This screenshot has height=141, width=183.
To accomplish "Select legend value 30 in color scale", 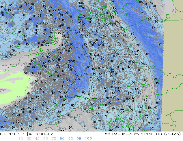I will [x=29, y=139].
